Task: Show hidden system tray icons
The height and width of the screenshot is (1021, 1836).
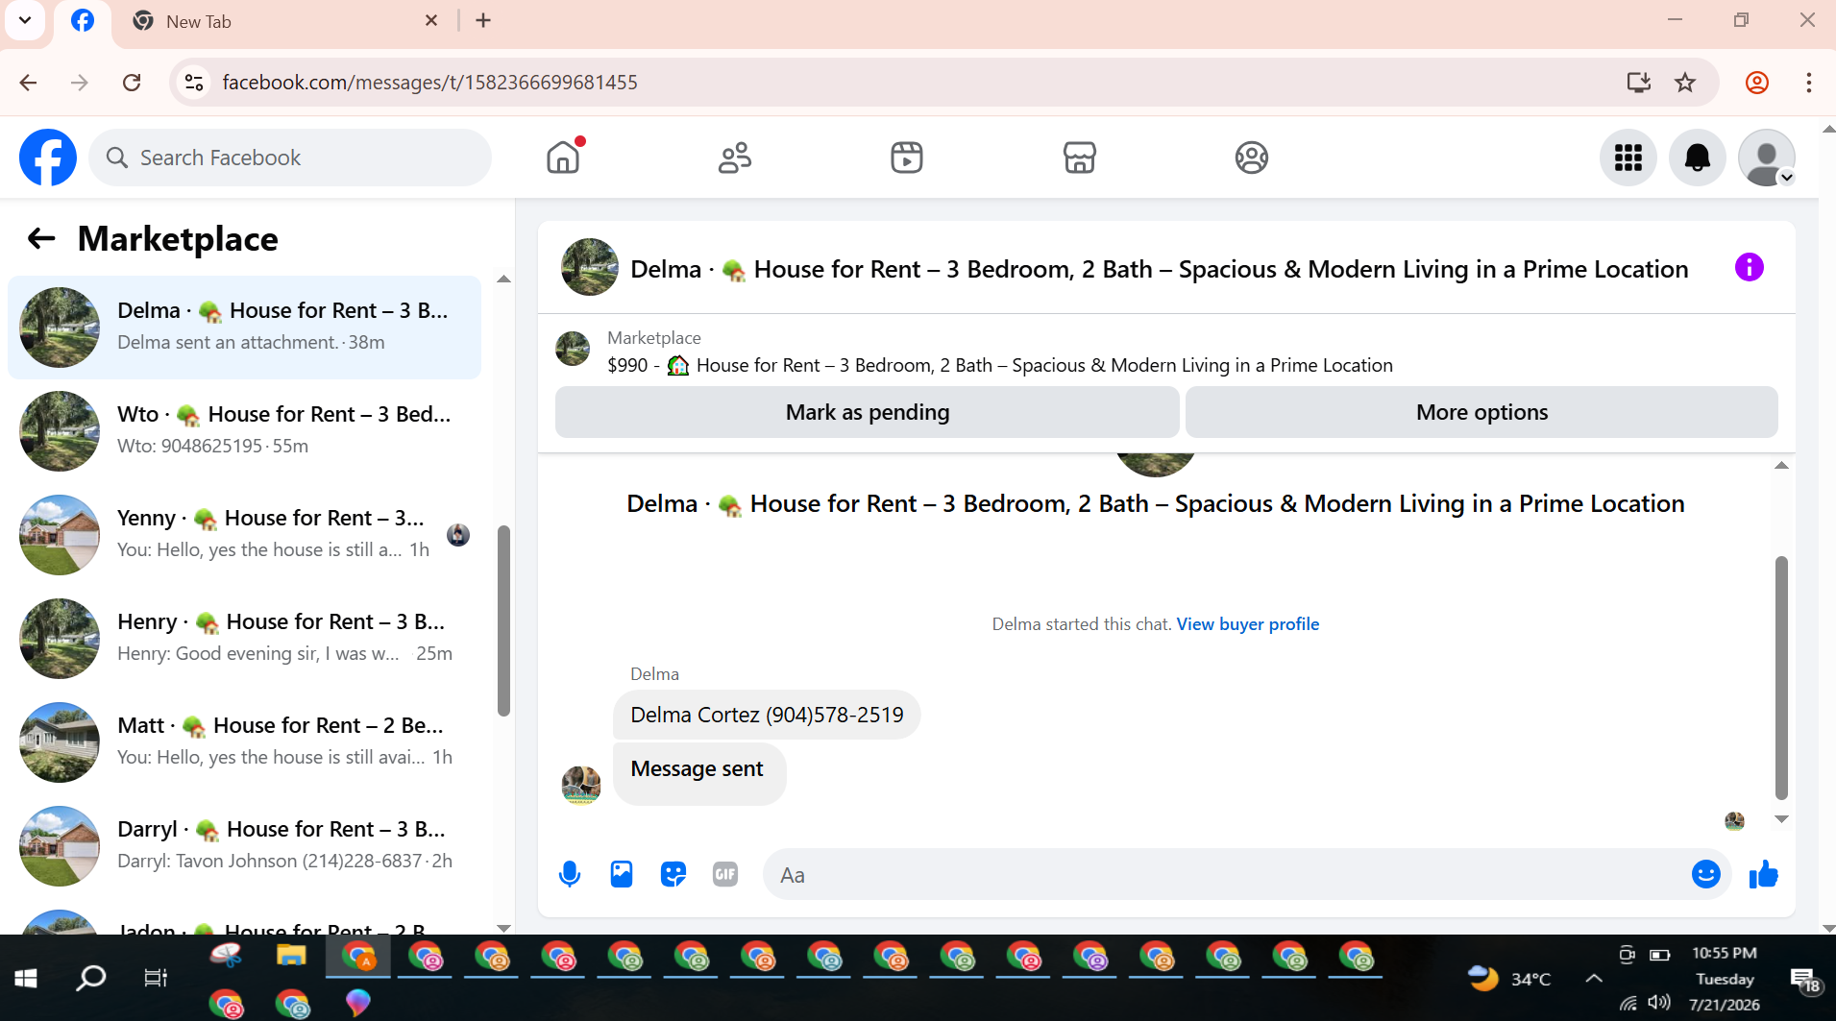Action: pyautogui.click(x=1594, y=978)
